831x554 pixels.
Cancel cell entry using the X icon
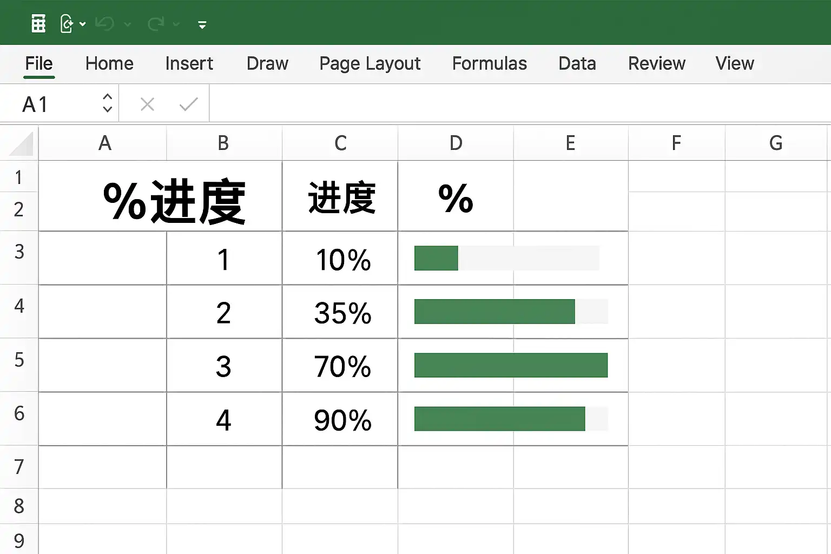tap(147, 103)
